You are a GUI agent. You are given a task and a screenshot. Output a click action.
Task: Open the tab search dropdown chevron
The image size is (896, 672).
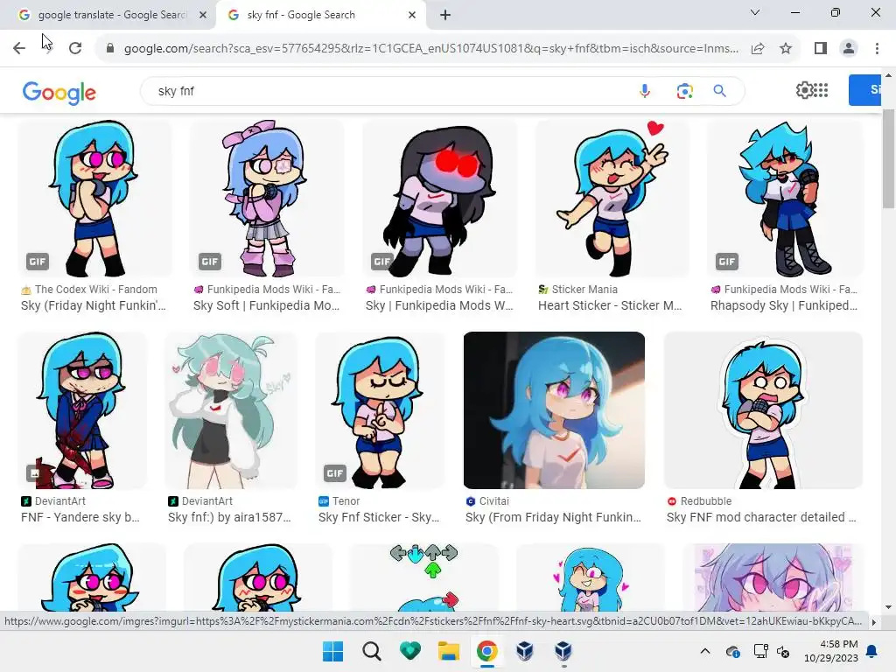[x=755, y=12]
